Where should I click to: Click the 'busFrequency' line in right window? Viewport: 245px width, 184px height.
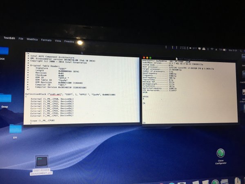tap(159, 78)
